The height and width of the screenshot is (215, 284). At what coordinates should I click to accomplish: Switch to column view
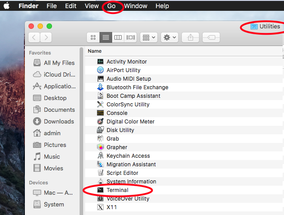point(118,37)
